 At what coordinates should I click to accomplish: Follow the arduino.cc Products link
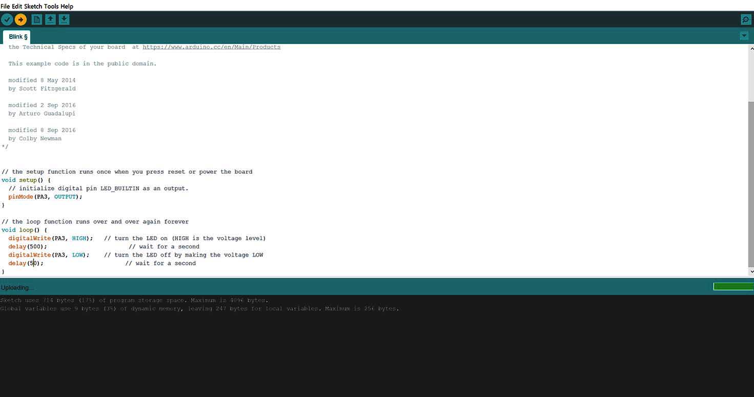(211, 47)
